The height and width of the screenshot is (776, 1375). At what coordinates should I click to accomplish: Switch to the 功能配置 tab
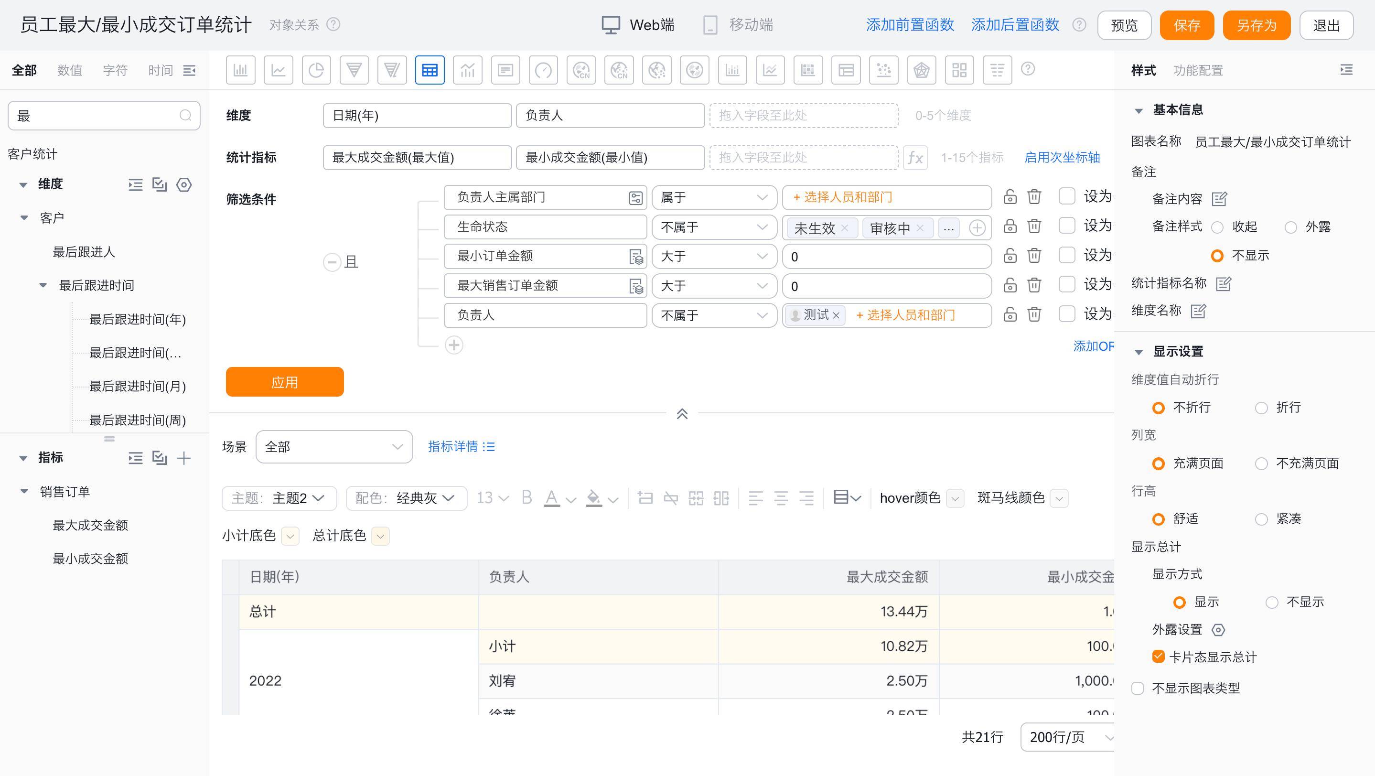click(1198, 70)
